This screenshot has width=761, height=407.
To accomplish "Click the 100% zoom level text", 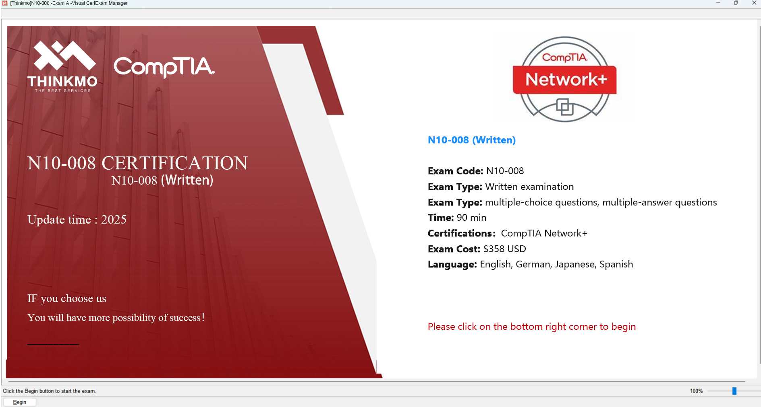I will [x=696, y=391].
